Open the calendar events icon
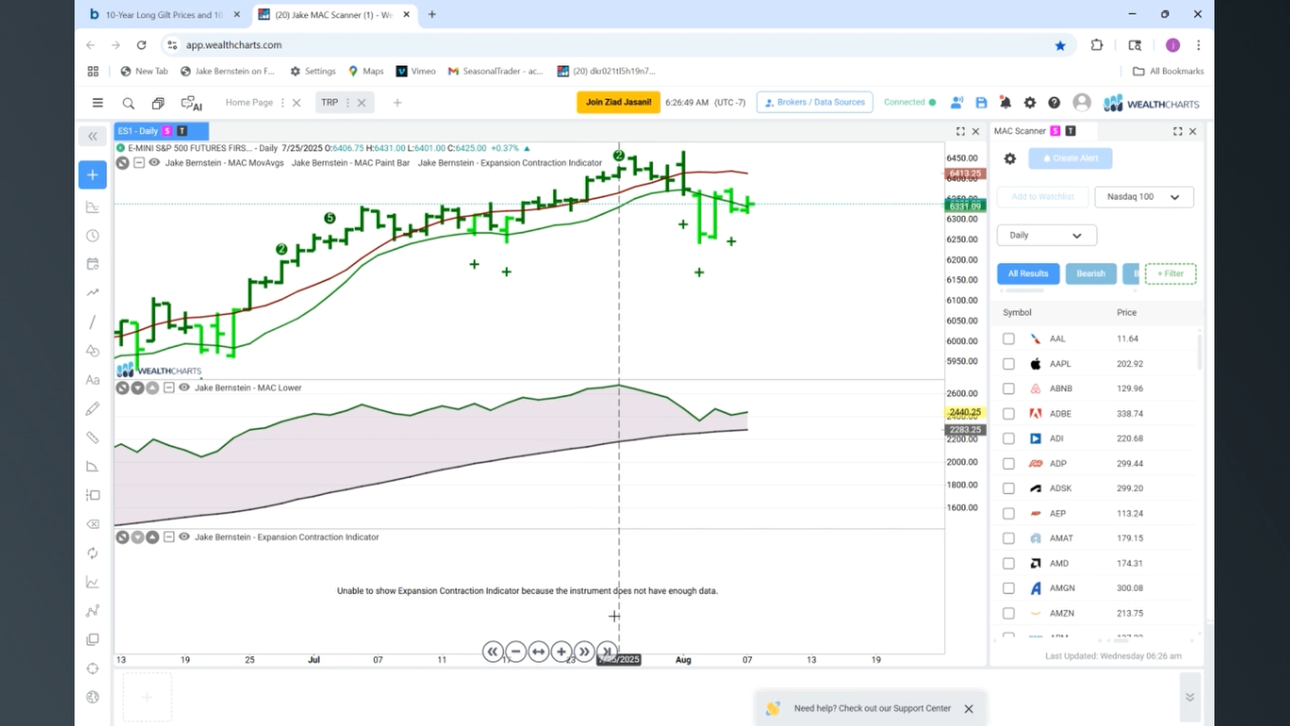This screenshot has height=726, width=1290. pyautogui.click(x=93, y=264)
